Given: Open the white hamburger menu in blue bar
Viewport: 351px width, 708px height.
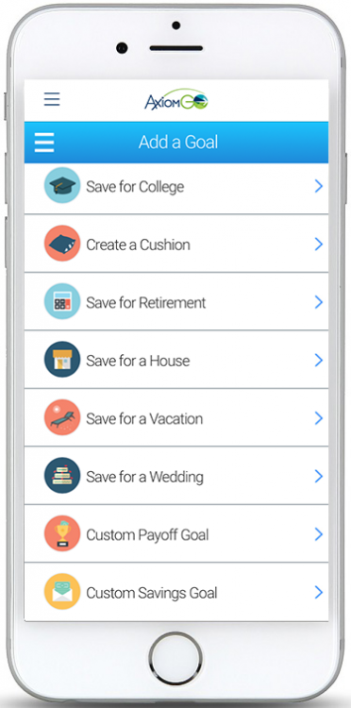Looking at the screenshot, I should point(44,143).
